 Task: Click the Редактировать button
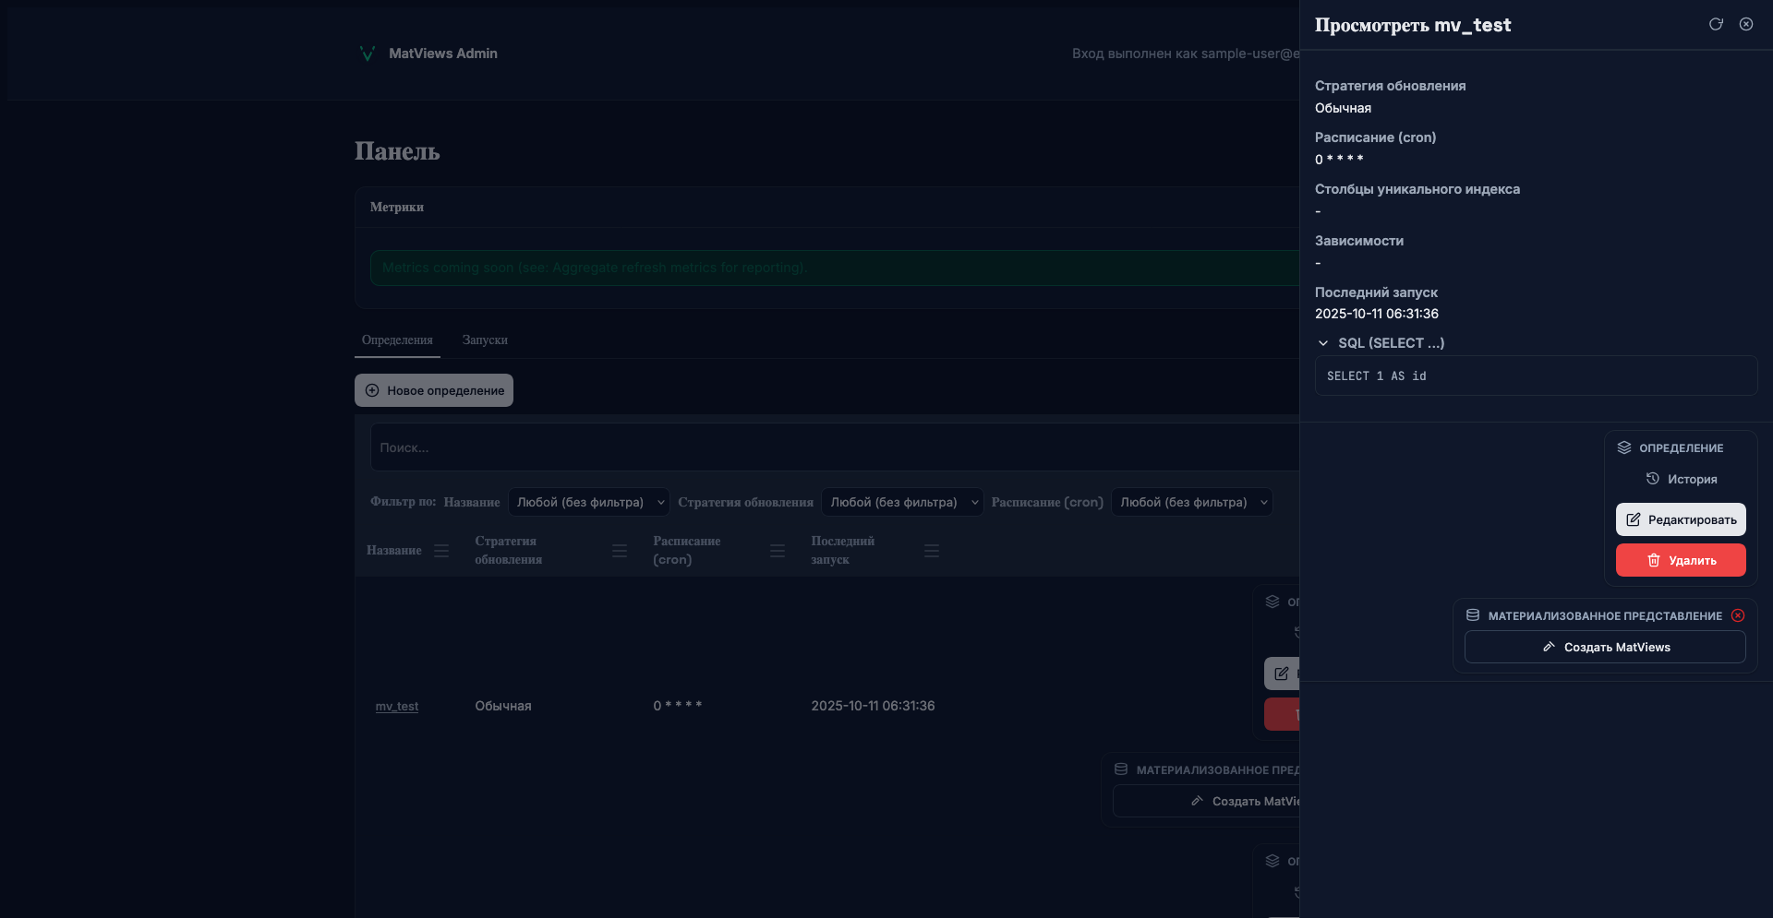(1681, 519)
